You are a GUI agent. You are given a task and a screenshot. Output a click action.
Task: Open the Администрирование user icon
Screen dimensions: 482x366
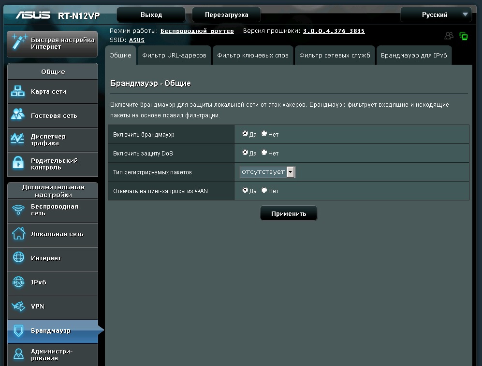(x=18, y=354)
